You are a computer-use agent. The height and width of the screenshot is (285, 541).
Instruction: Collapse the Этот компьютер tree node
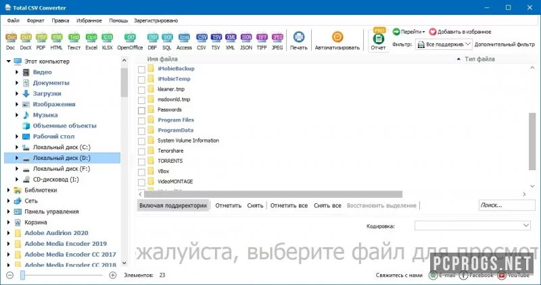coord(9,61)
